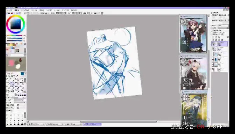Click the New Linework Layer icon
Image resolution: width=235 pixels, height=134 pixels.
[x=216, y=37]
